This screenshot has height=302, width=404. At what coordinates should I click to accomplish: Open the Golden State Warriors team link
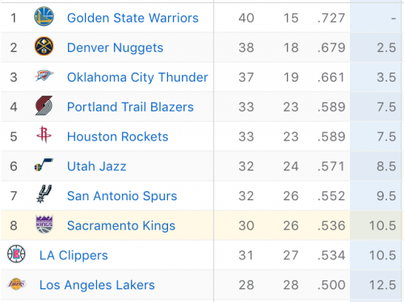(133, 18)
